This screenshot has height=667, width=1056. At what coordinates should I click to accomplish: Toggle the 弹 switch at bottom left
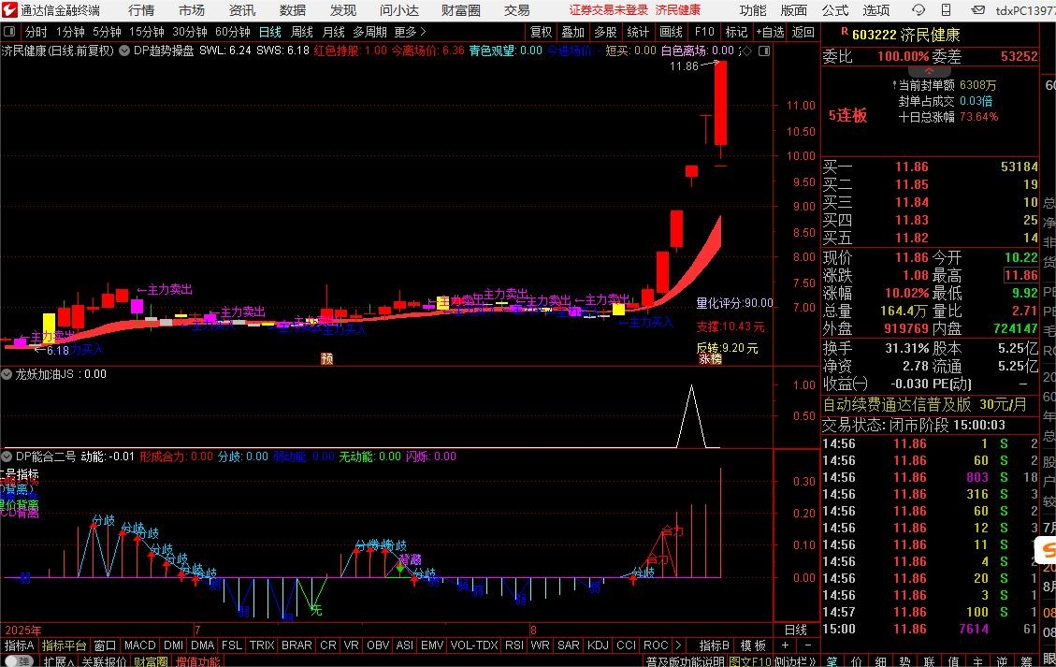click(x=19, y=661)
